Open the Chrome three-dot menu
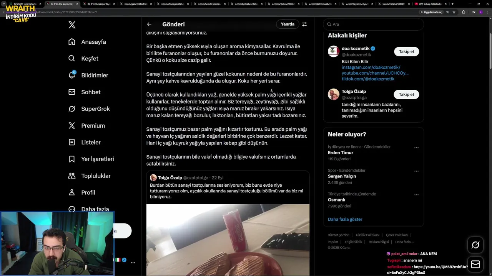Viewport: 492px width, 276px height. pos(488,12)
